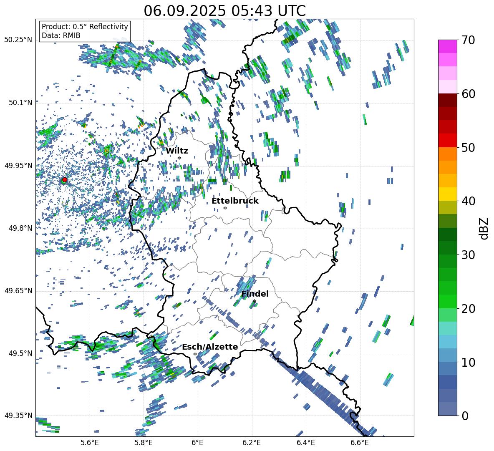Image resolution: width=494 pixels, height=451 pixels.
Task: Click the 50.25°N latitude label
Action: click(x=18, y=40)
